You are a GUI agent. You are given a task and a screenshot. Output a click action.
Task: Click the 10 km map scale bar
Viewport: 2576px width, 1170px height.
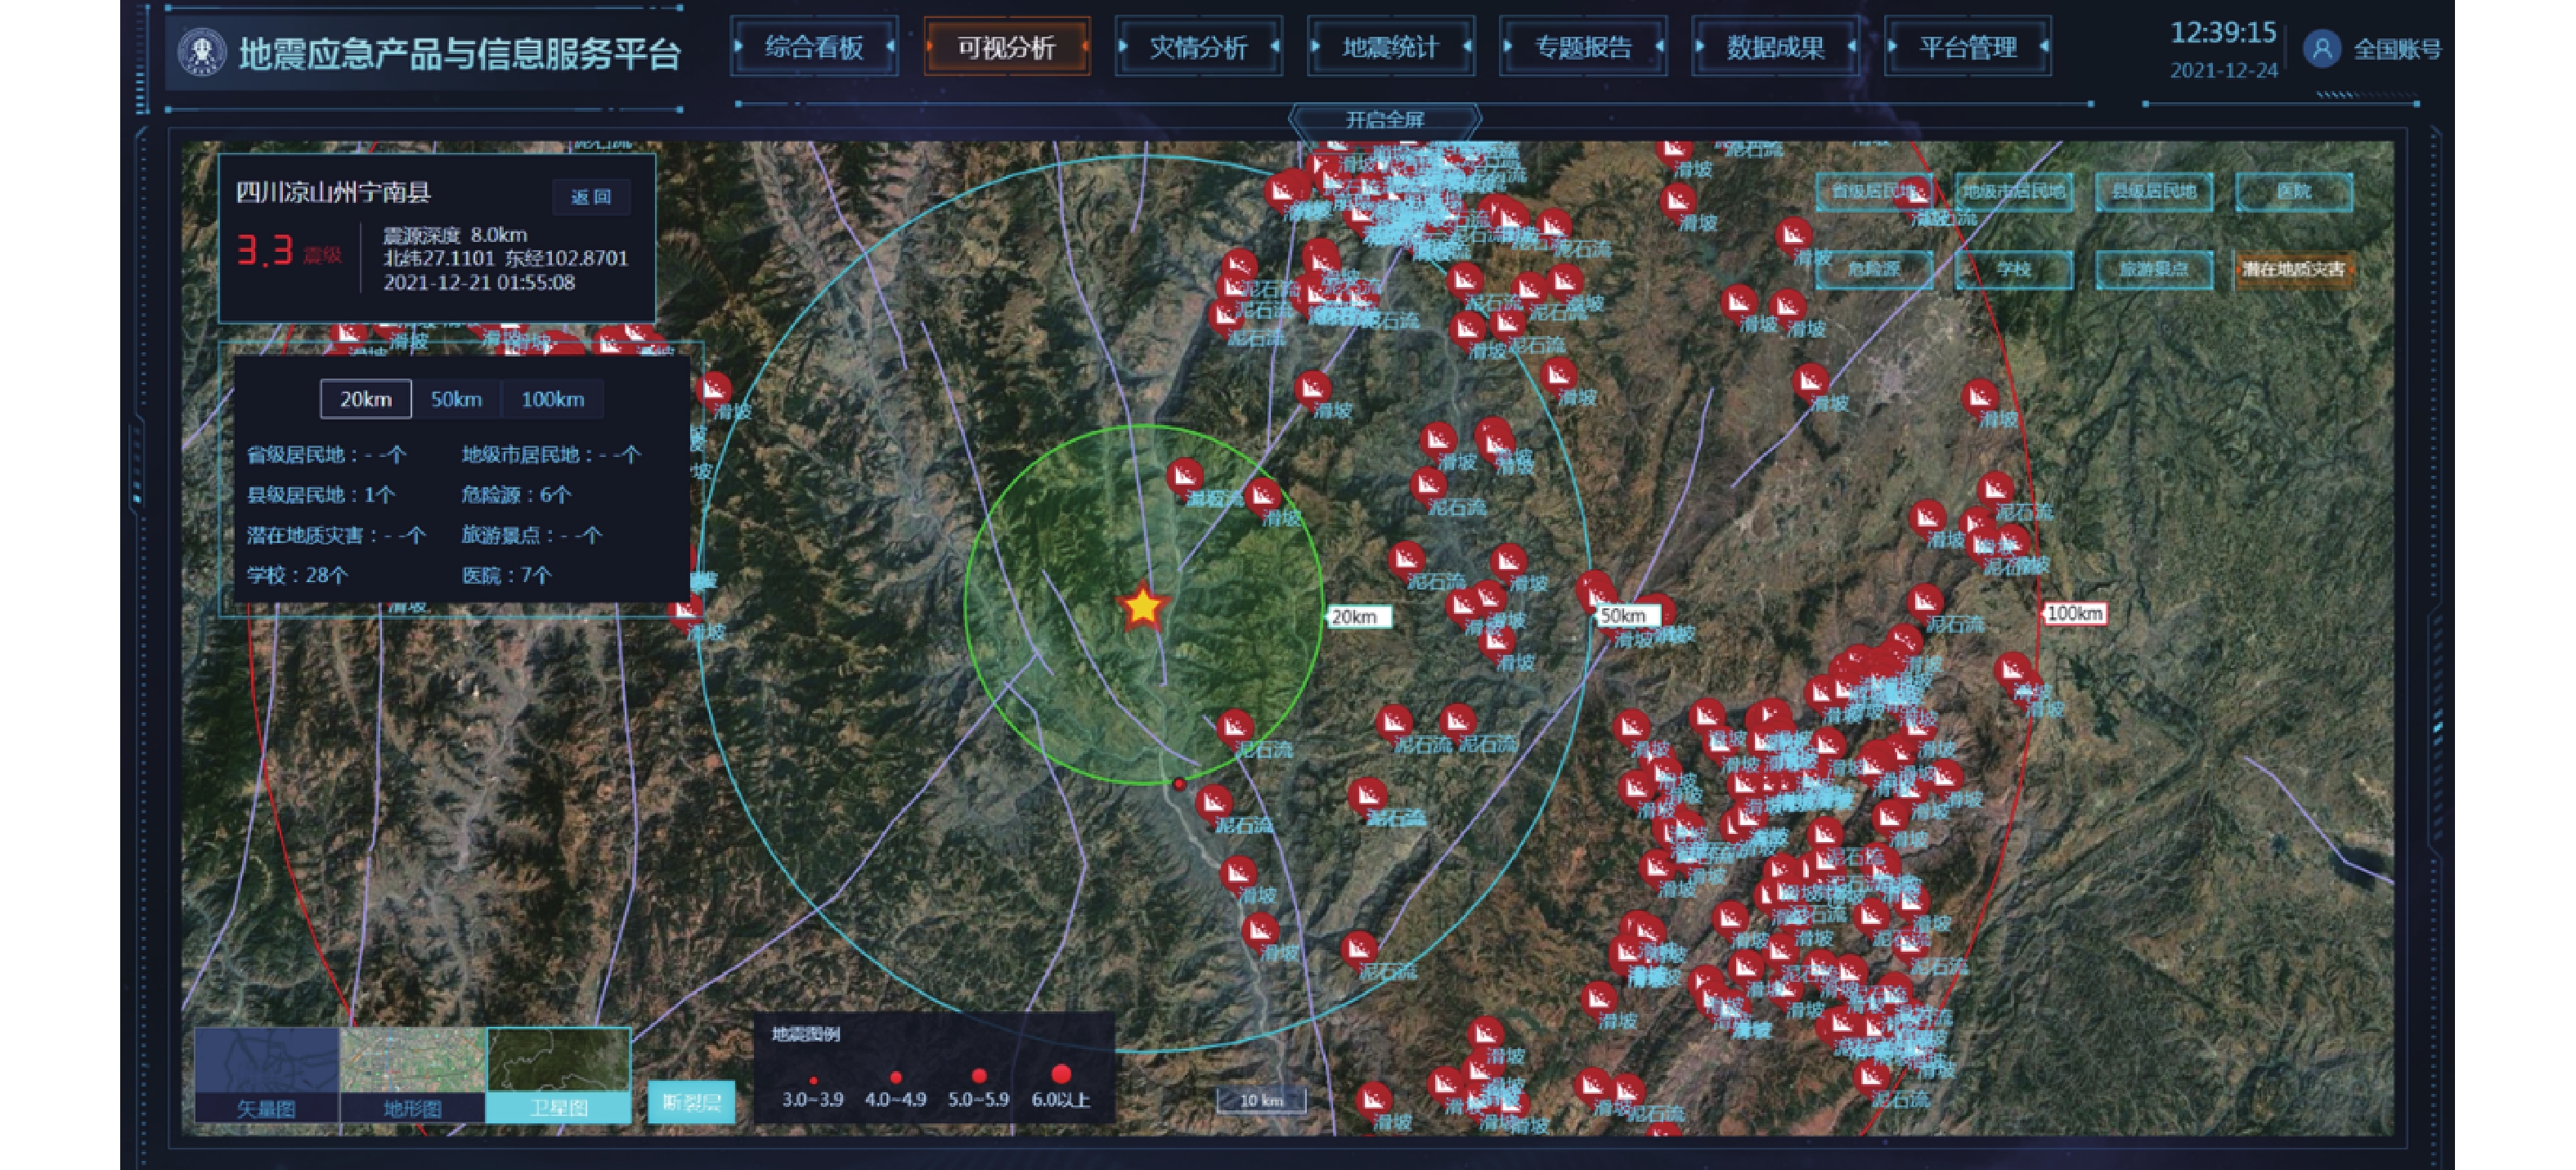click(x=1261, y=1100)
